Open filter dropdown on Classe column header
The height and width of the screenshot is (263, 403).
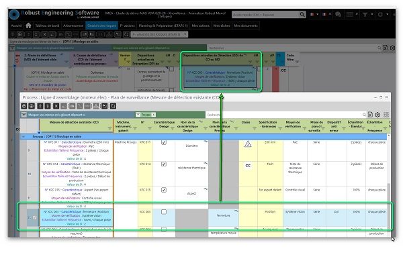(254, 128)
